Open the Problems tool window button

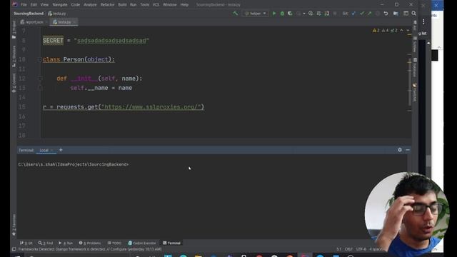pos(90,243)
